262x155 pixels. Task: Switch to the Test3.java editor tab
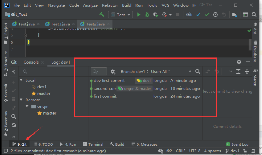pos(60,24)
